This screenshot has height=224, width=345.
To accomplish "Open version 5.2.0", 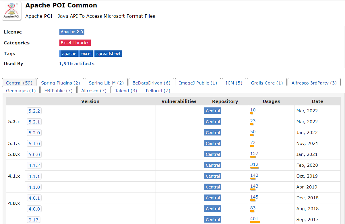I will point(34,133).
